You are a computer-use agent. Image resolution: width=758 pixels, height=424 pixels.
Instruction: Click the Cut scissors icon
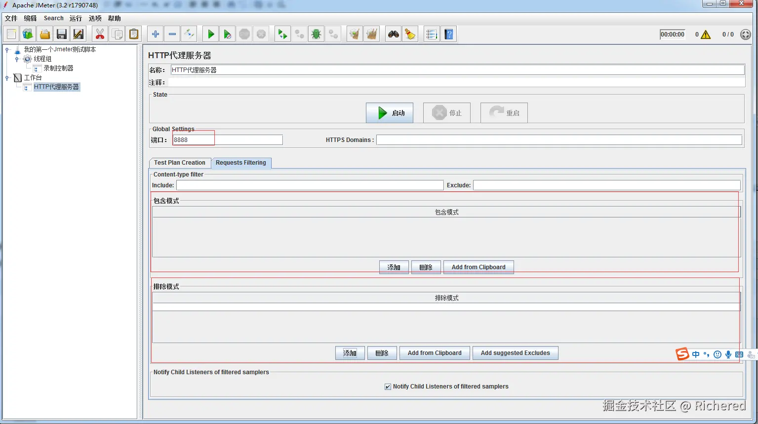click(100, 34)
